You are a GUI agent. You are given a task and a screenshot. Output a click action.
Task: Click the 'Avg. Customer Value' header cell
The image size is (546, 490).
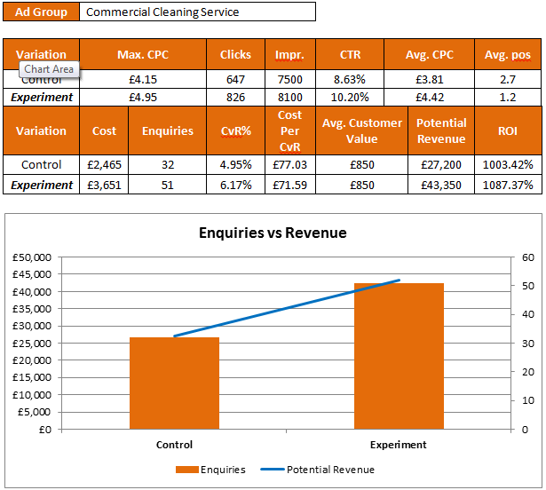coord(361,131)
